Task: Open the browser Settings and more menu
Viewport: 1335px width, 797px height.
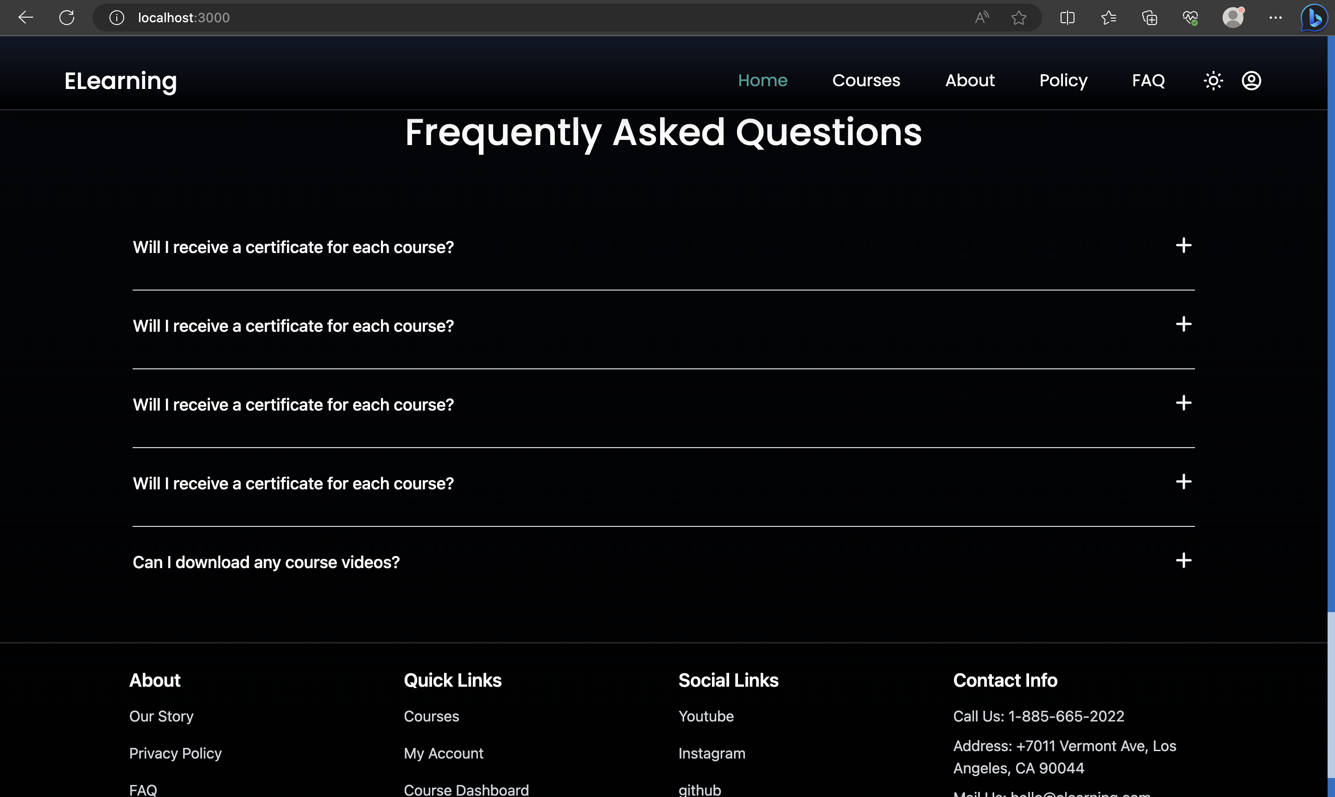Action: pyautogui.click(x=1275, y=18)
